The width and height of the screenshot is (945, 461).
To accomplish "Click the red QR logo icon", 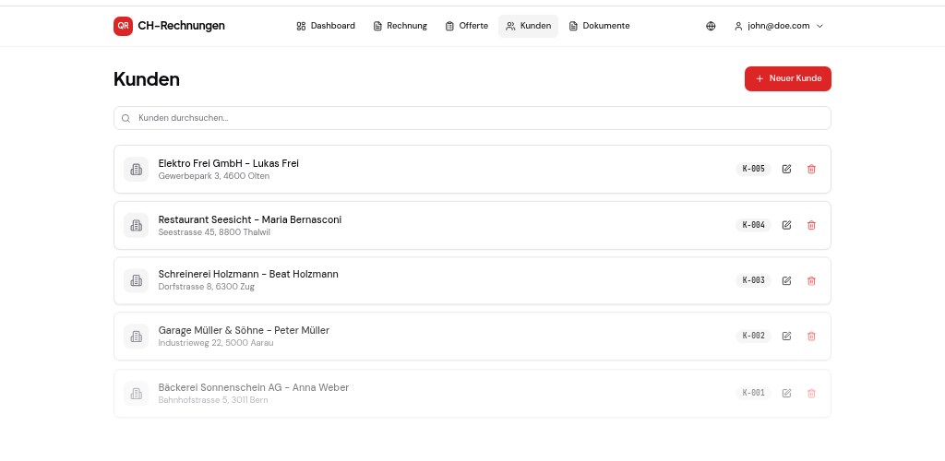I will 123,26.
